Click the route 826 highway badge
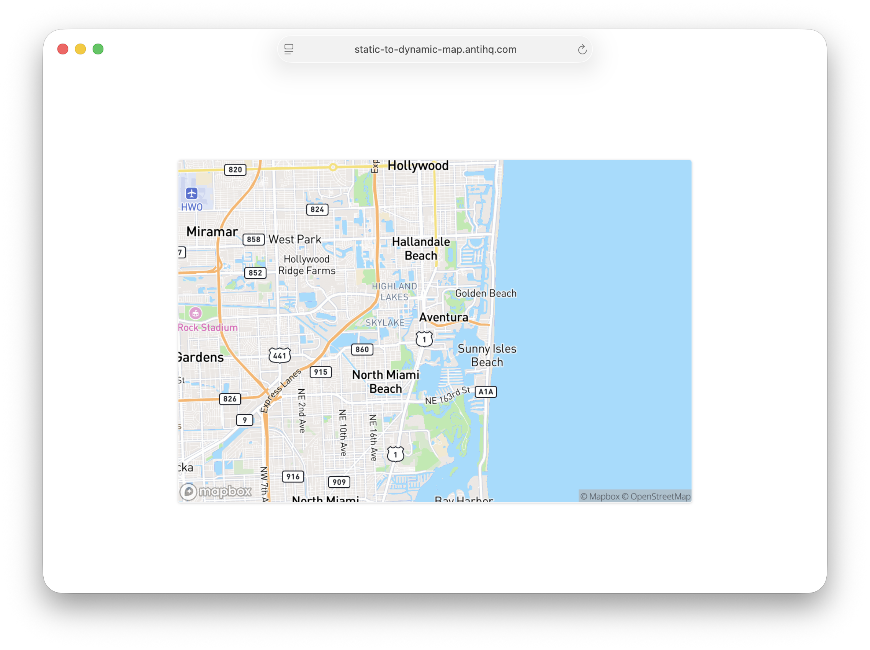Viewport: 870px width, 650px height. (230, 399)
